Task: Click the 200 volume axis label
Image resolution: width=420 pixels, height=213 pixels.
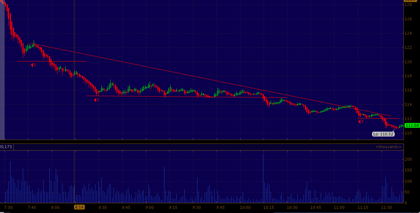Action: 408,159
